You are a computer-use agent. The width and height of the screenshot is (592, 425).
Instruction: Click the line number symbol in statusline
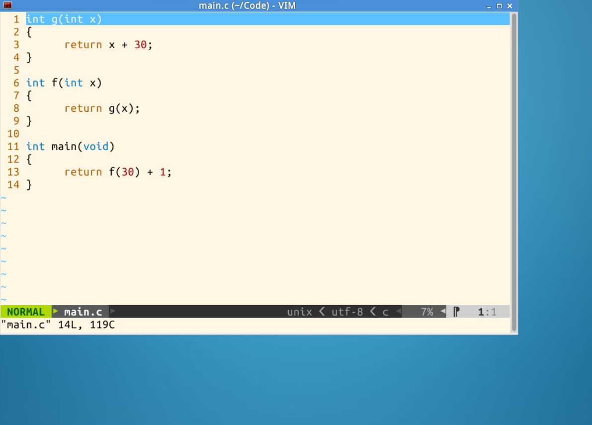coord(456,312)
